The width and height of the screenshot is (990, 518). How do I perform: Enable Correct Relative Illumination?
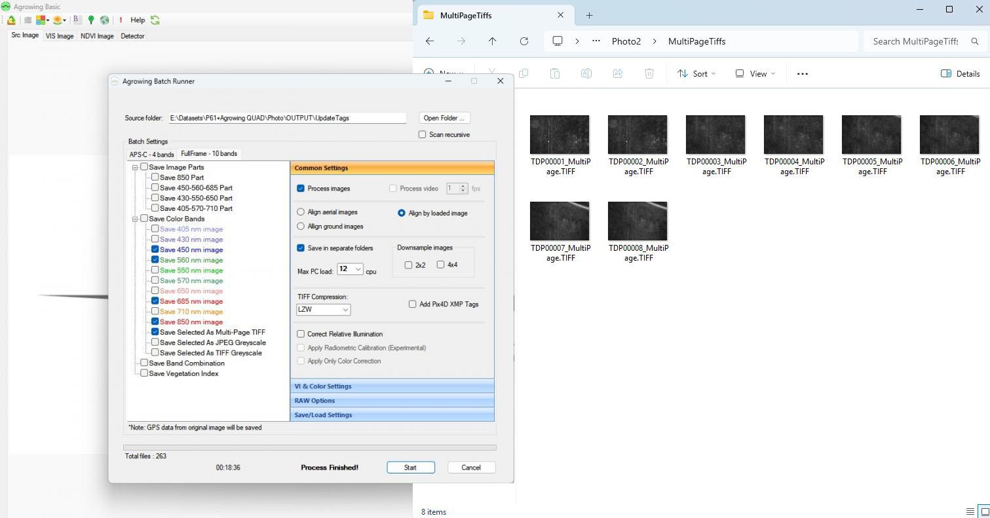click(301, 334)
